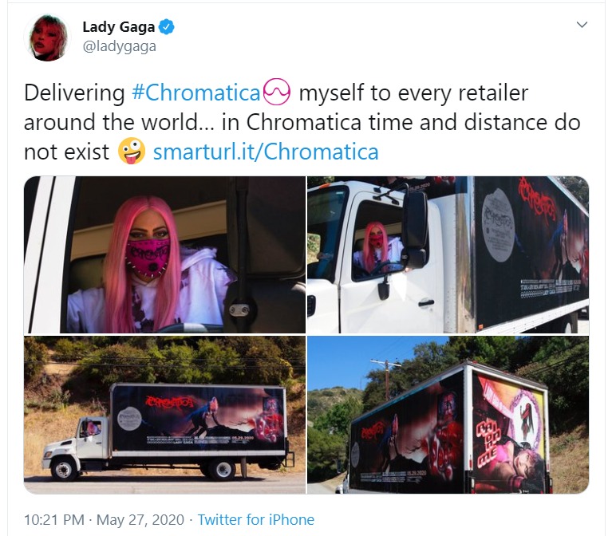Open the #Chromatica hashtag
This screenshot has width=616, height=536.
coord(196,93)
